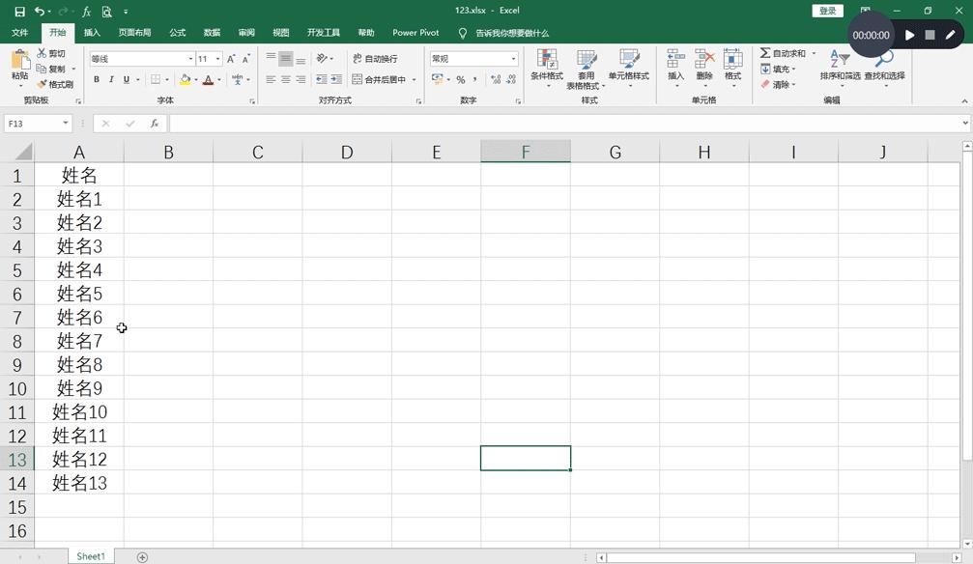Open the Power Pivot tab
Image resolution: width=973 pixels, height=564 pixels.
click(x=415, y=33)
